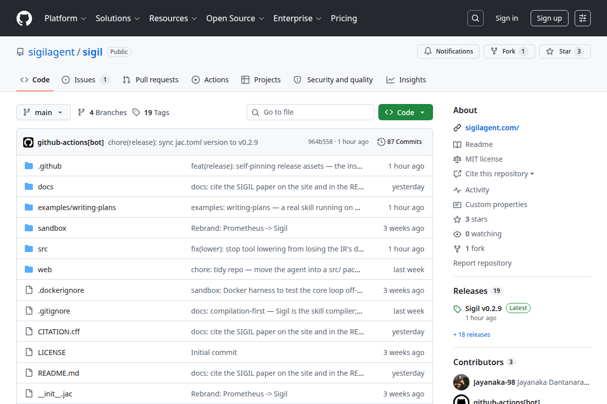Open the Platform menu in top navigation
This screenshot has width=607, height=404.
(x=65, y=18)
